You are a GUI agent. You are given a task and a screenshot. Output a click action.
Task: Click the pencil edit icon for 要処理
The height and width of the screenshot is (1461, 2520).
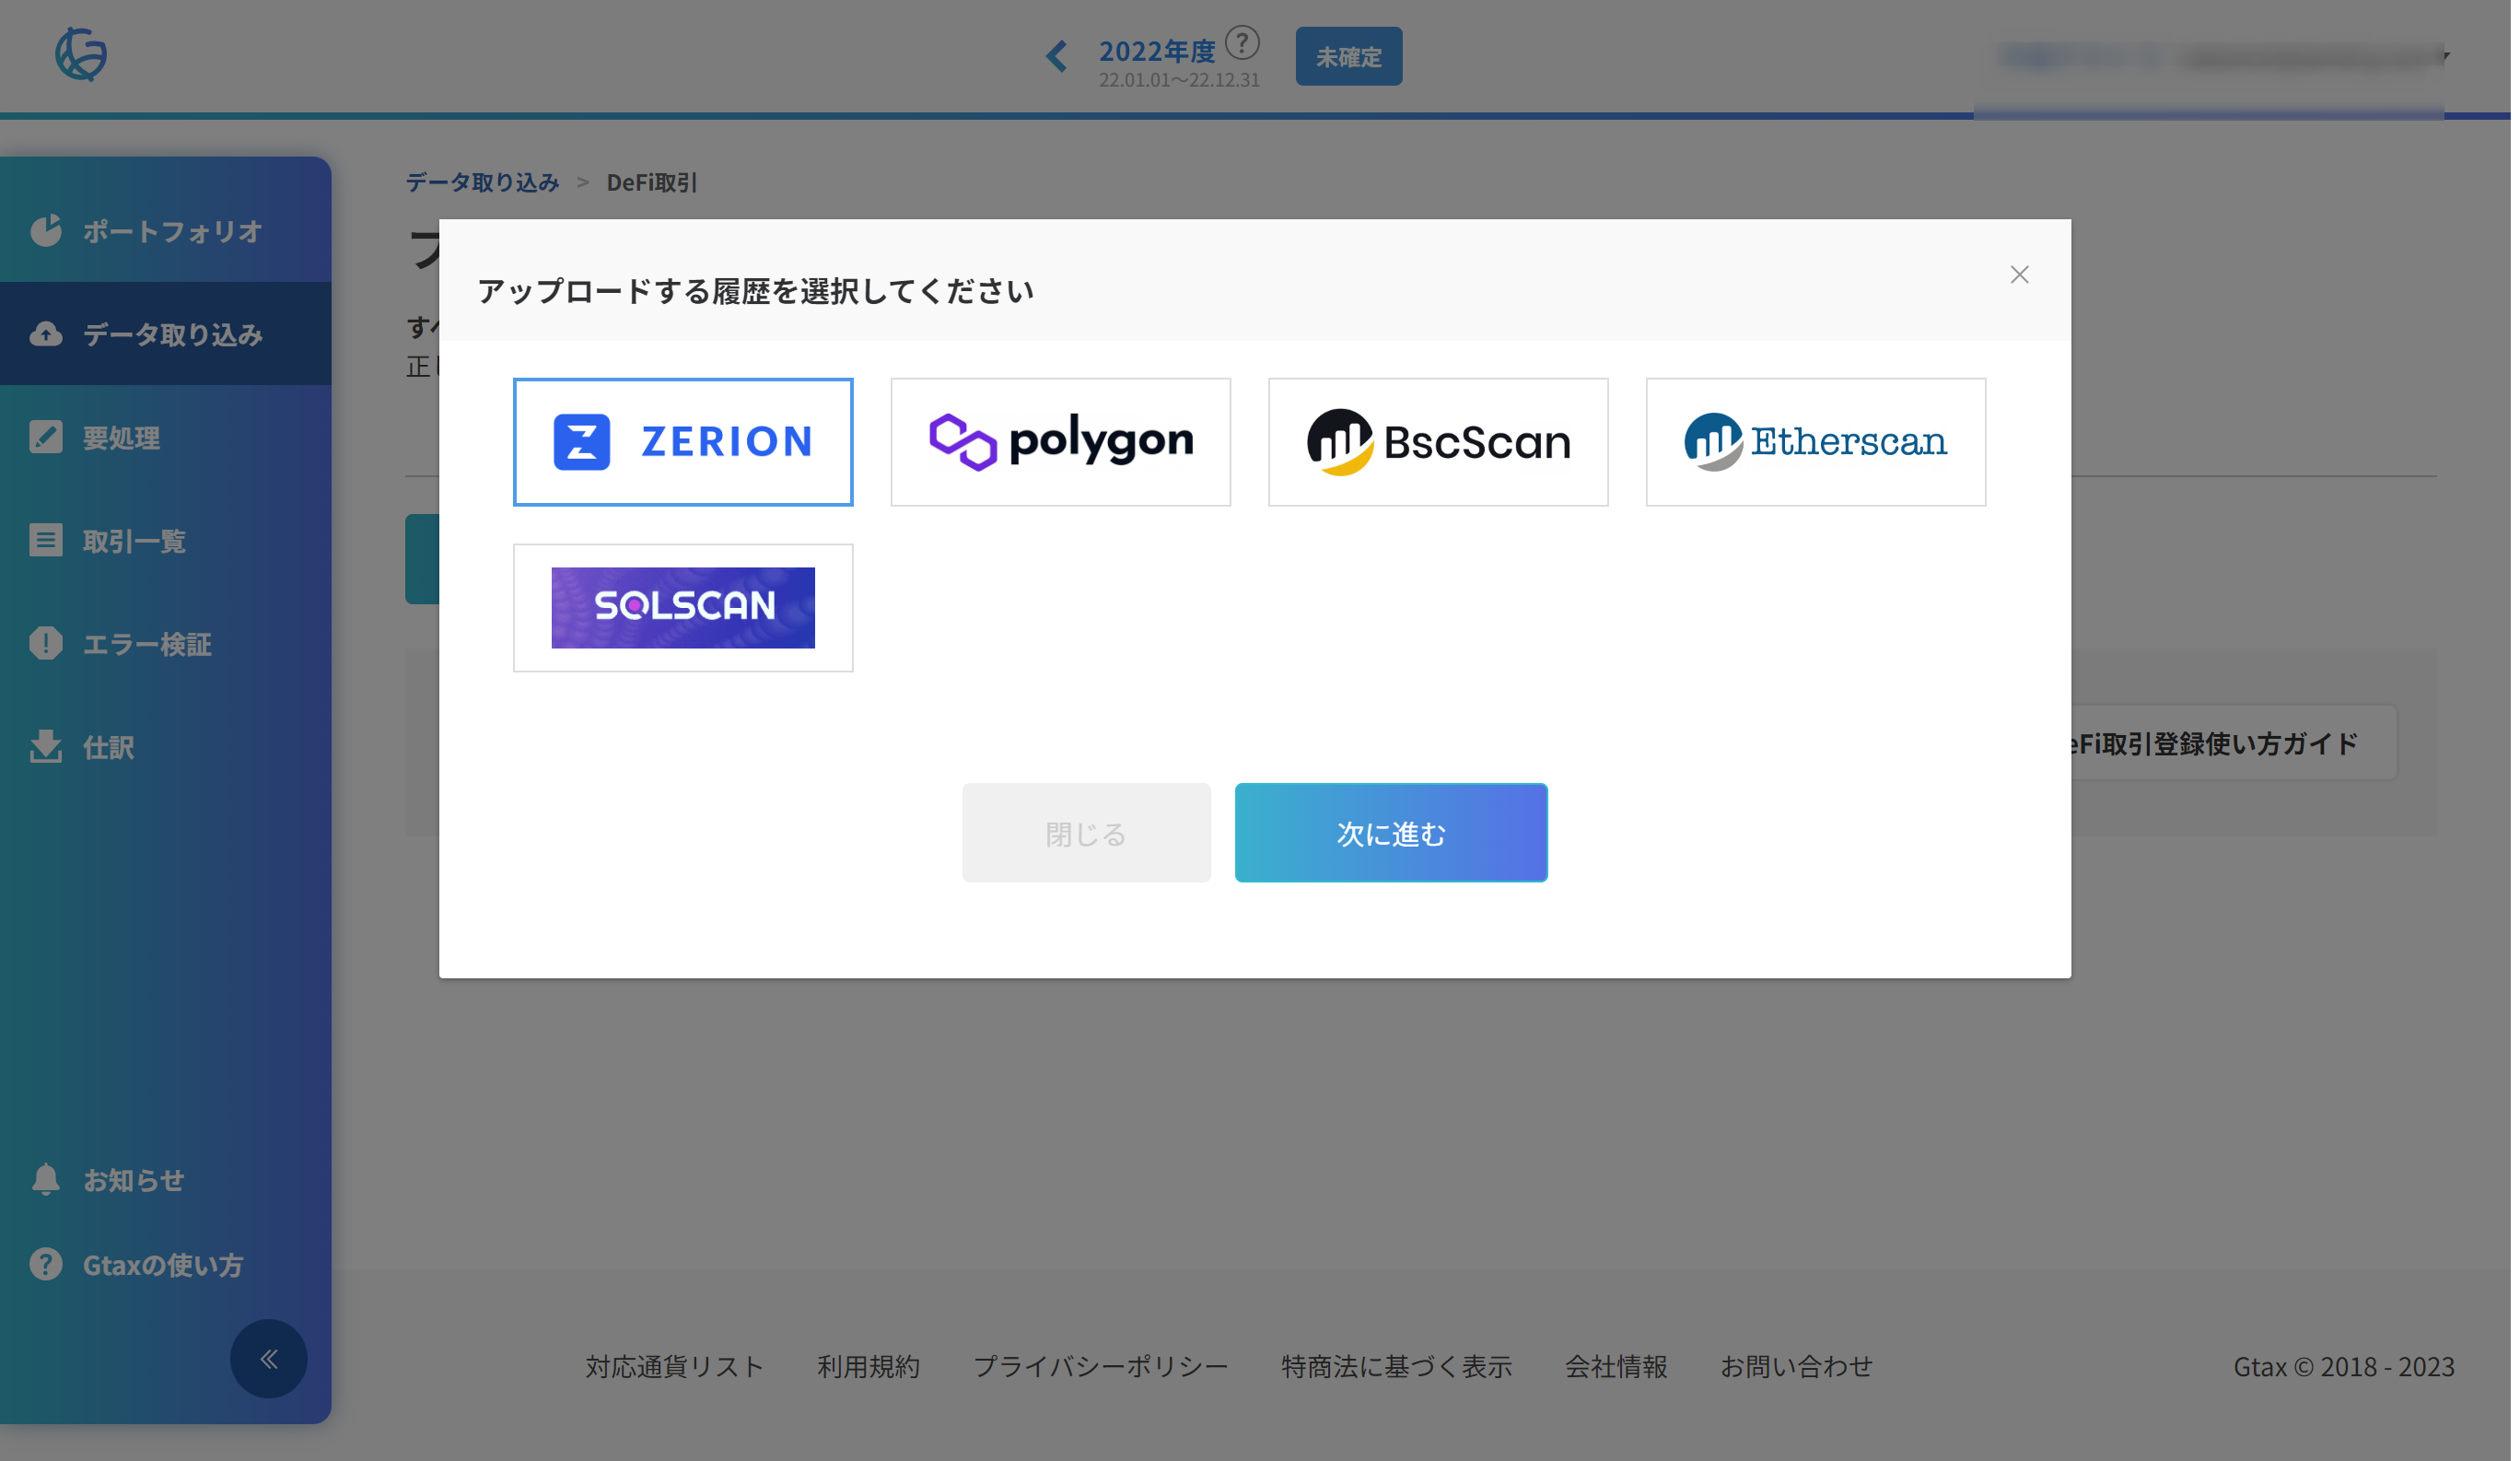tap(46, 438)
